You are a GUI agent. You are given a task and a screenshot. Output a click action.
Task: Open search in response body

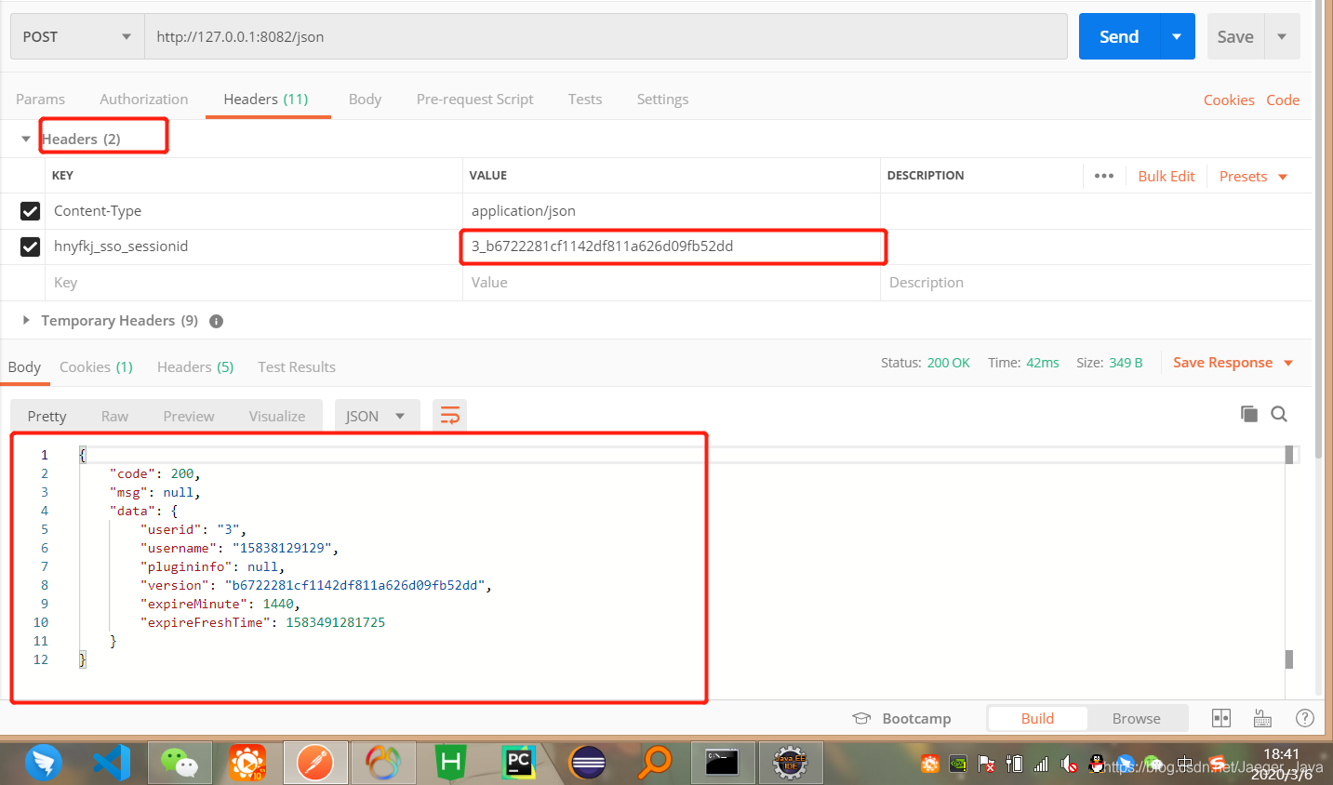[x=1279, y=414]
